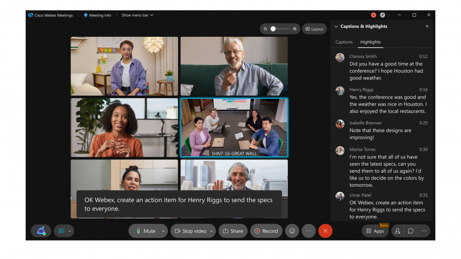Screen dimensions: 461x259
Task: Open the Chat bubble icon
Action: [410, 231]
